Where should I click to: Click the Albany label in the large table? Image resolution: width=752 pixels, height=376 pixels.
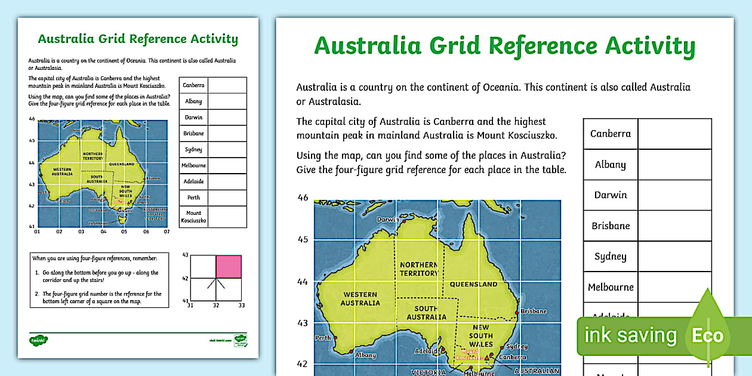click(611, 165)
